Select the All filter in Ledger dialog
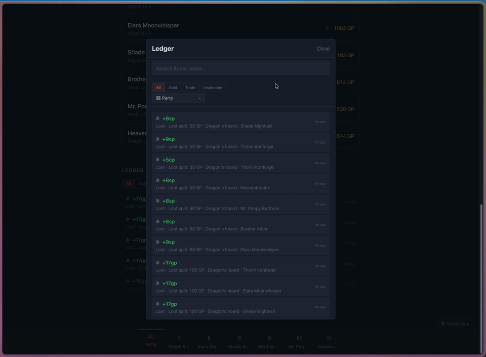This screenshot has height=357, width=486. click(158, 88)
